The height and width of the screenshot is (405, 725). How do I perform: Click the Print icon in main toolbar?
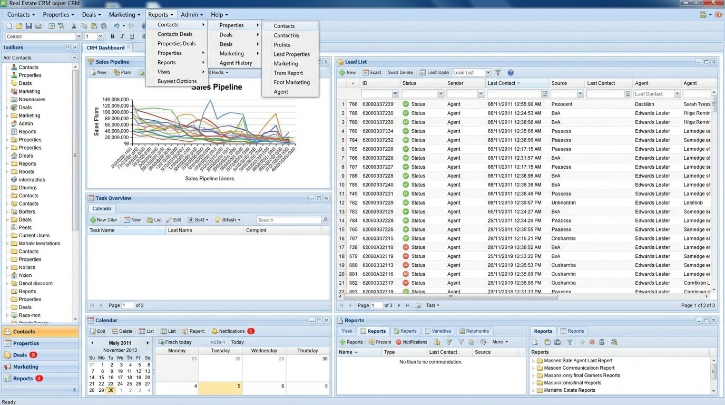coord(38,26)
